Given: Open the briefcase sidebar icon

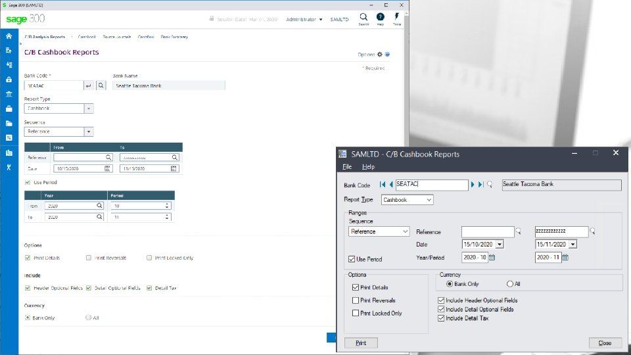Looking at the screenshot, I should click(x=9, y=108).
